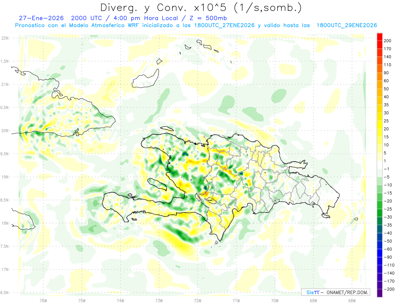Click the -15 colorbar value
395x305 pixels.
tap(387, 193)
